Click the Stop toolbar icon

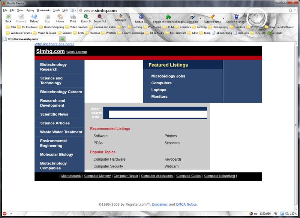(x=47, y=17)
